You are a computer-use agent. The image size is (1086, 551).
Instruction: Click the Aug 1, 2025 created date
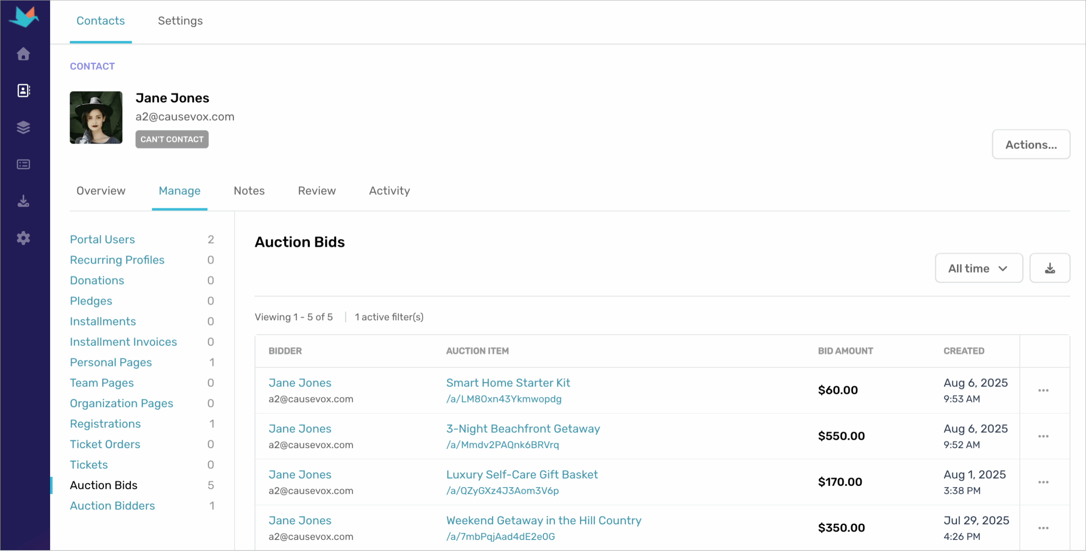coord(974,474)
